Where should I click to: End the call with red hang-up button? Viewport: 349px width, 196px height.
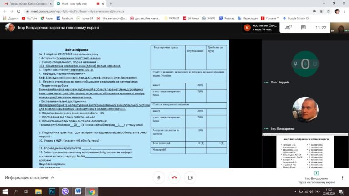pos(174,178)
